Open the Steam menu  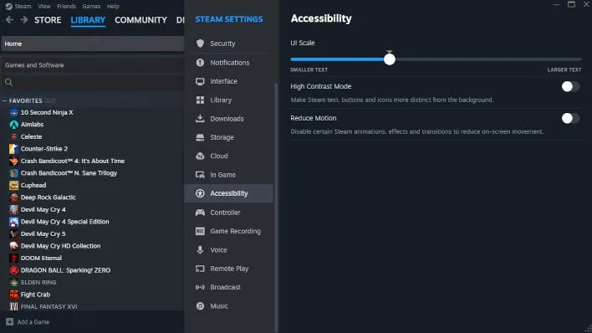(x=23, y=7)
